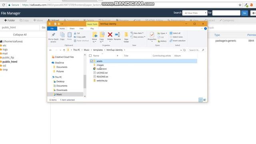256x144 pixels.
Task: Refresh the Explorer address bar
Action: coord(184,50)
